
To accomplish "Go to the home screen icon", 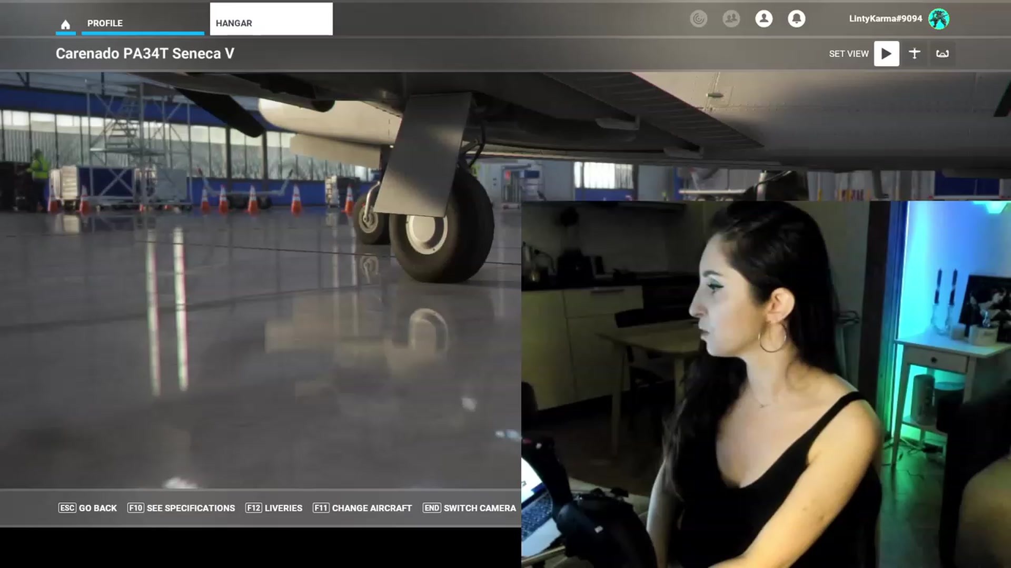I will pyautogui.click(x=65, y=24).
